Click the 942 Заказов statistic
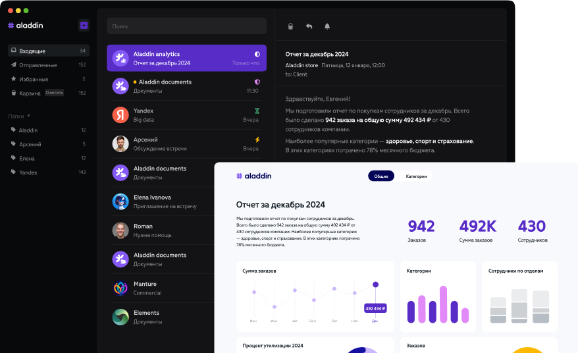 pos(421,232)
